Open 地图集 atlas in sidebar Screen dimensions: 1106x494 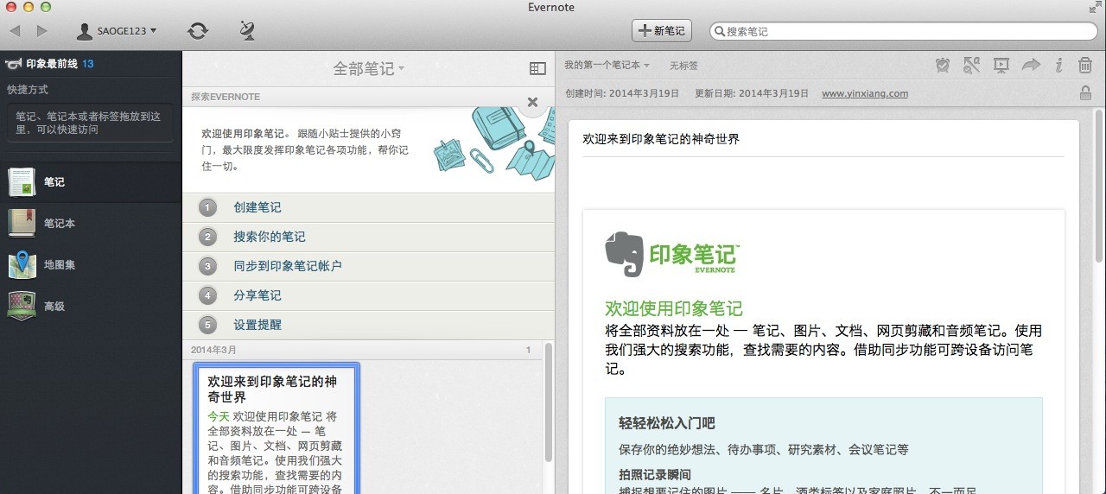point(91,265)
